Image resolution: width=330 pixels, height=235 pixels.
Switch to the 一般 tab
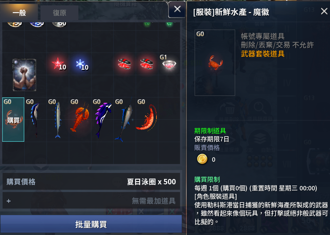pyautogui.click(x=19, y=12)
